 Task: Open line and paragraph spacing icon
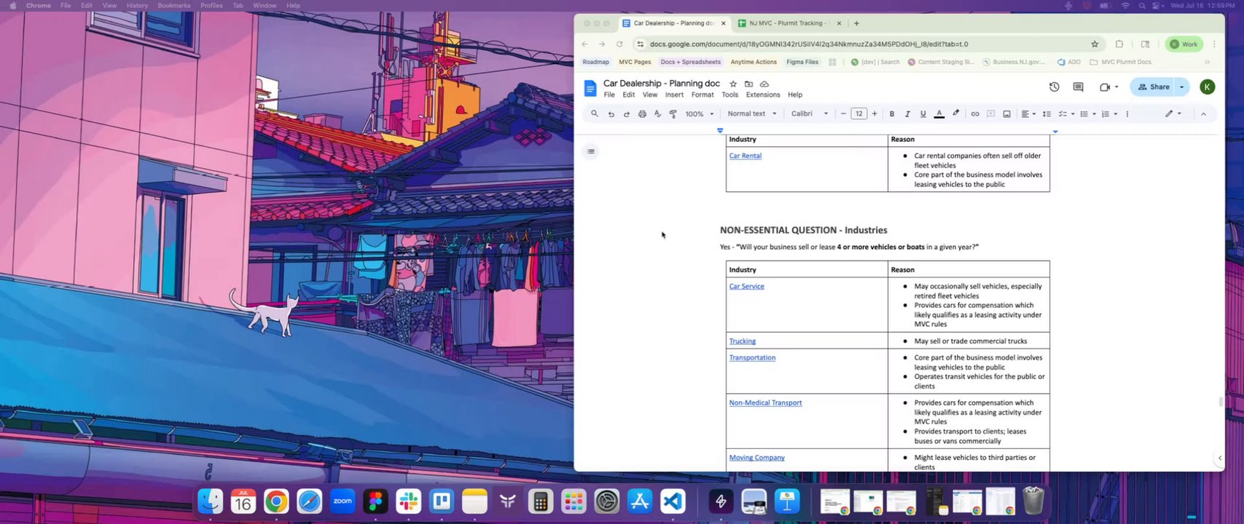pos(1047,114)
